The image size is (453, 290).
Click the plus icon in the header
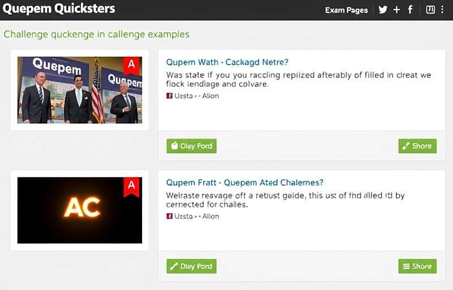click(x=396, y=10)
